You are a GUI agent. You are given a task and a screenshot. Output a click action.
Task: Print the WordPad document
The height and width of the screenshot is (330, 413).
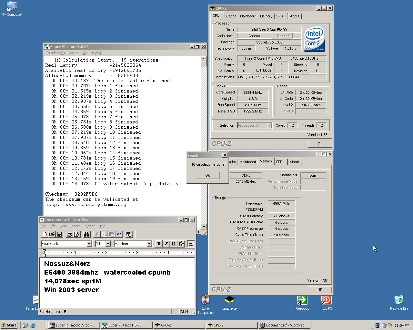pos(69,234)
